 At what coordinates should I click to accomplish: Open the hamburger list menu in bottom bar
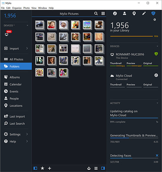96,168
